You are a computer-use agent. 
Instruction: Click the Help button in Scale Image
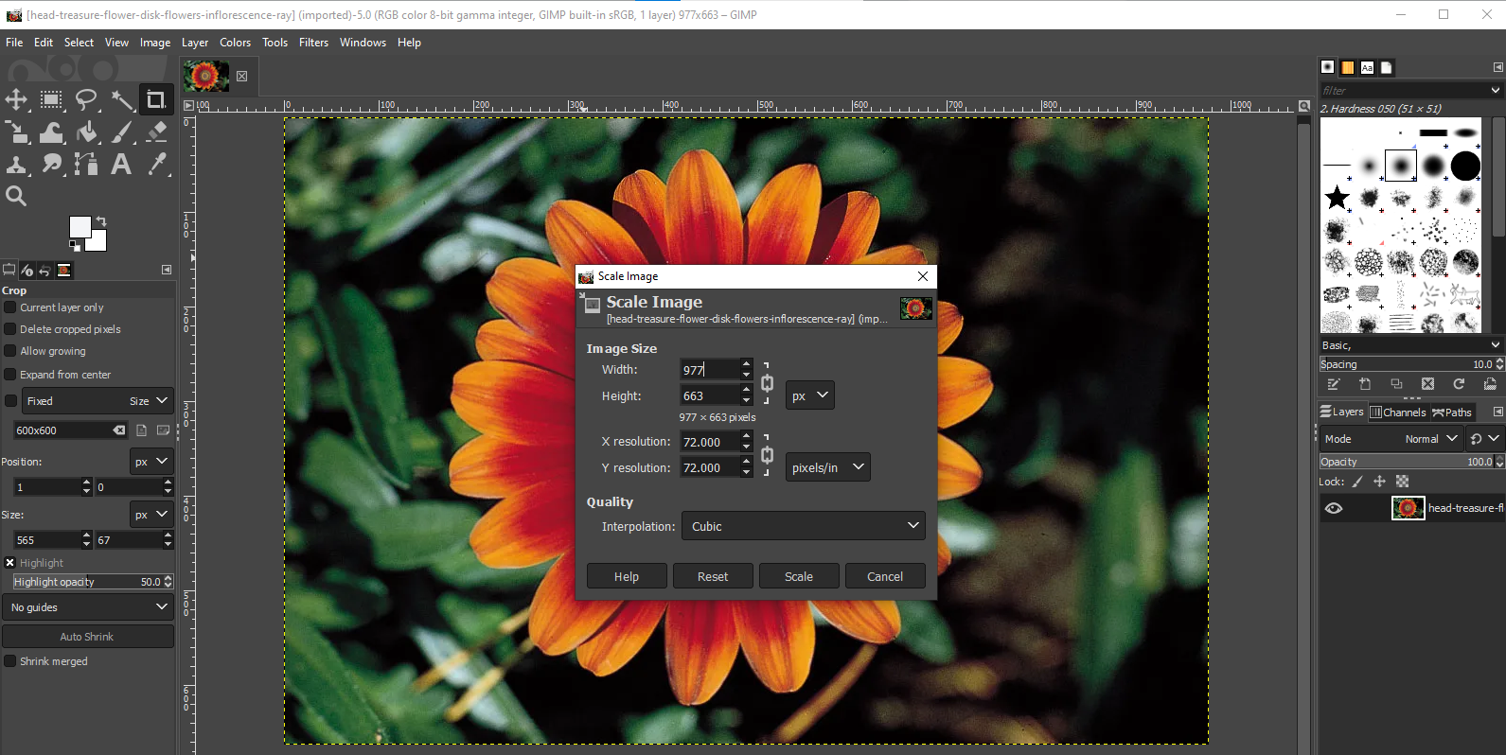pyautogui.click(x=627, y=576)
